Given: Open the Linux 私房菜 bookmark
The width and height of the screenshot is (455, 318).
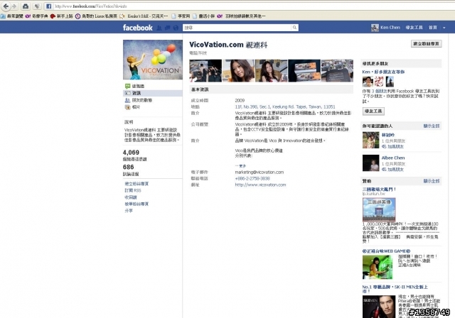Looking at the screenshot, I should click(97, 16).
